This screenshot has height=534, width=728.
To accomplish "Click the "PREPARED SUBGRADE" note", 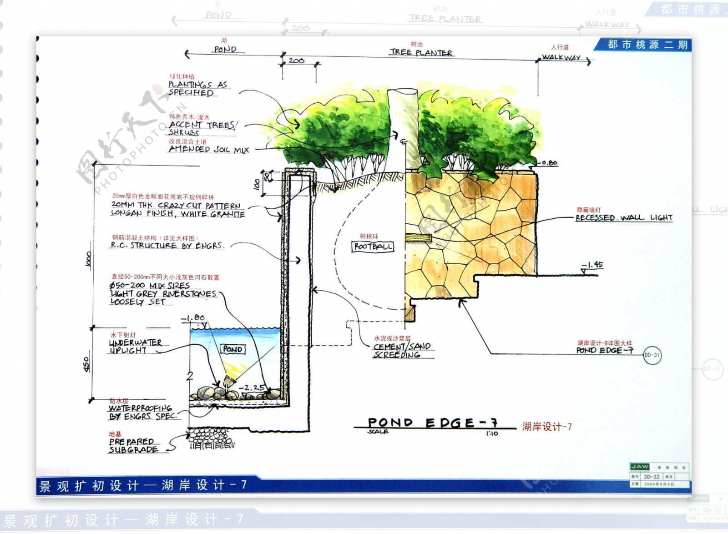I will 133,446.
